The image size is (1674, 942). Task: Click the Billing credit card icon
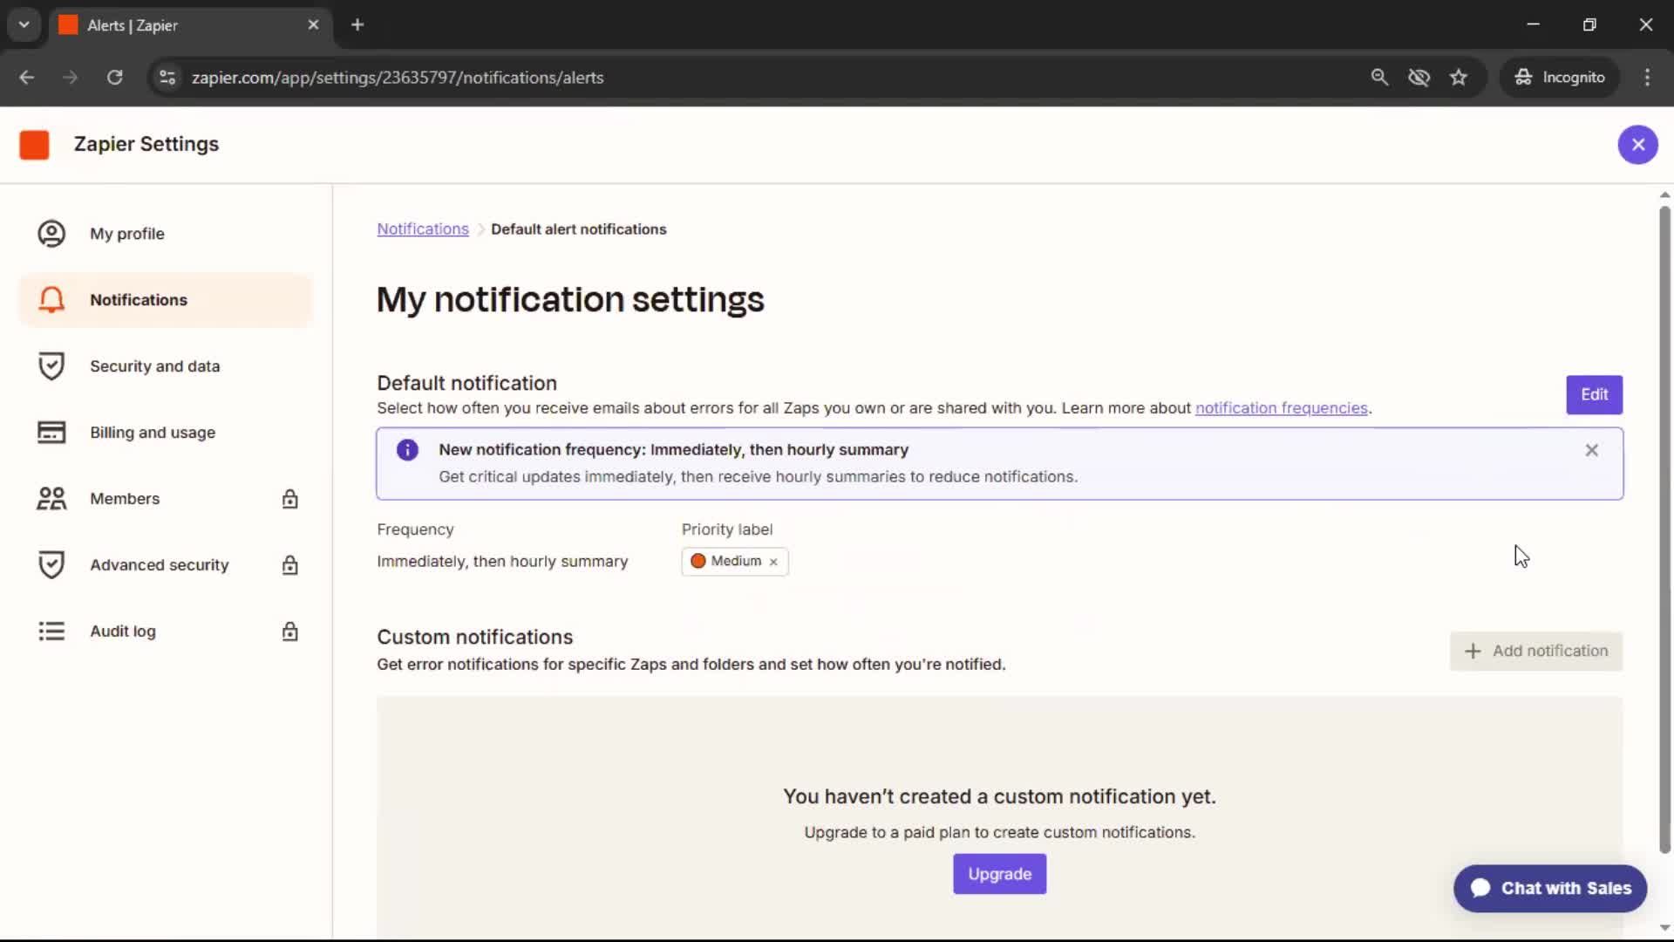pos(51,433)
